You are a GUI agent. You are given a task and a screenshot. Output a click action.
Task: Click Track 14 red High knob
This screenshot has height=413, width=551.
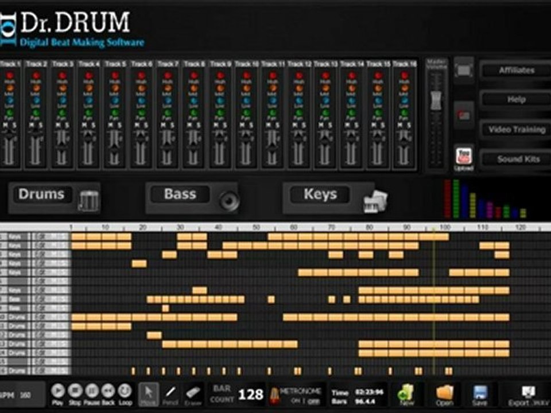click(x=352, y=76)
